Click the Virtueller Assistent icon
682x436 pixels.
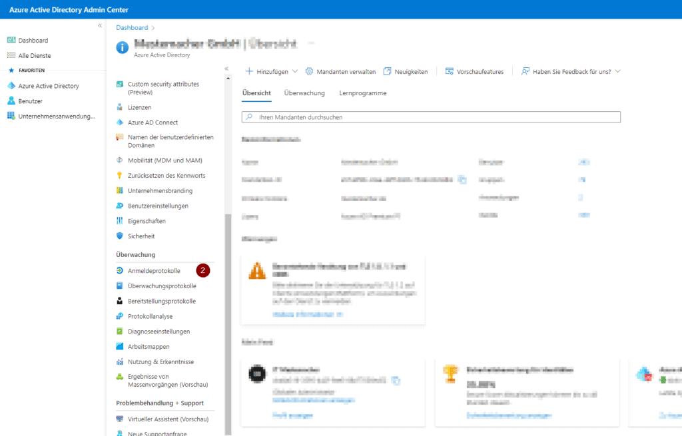[x=120, y=419]
